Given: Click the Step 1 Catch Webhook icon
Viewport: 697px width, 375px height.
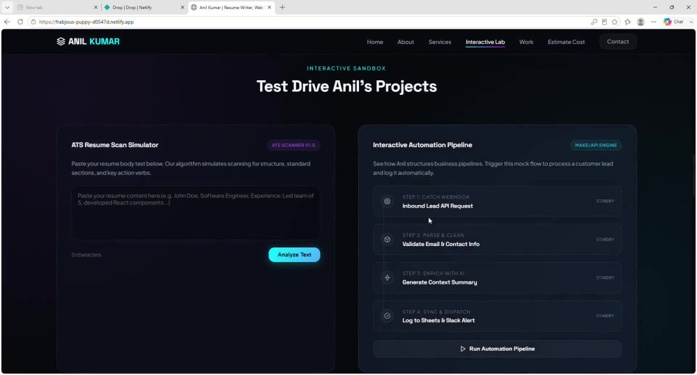Looking at the screenshot, I should [x=387, y=201].
